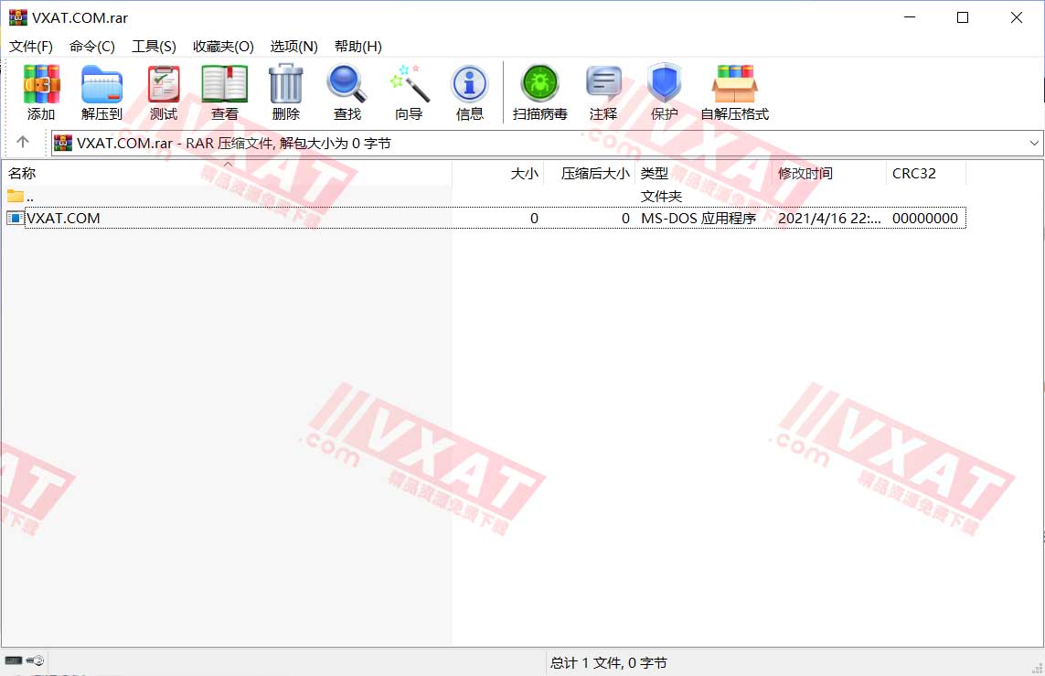This screenshot has width=1045, height=676.
Task: Sort files by the 名称 column header
Action: click(23, 173)
